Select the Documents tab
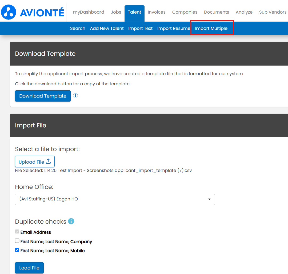288x274 pixels. pyautogui.click(x=216, y=12)
